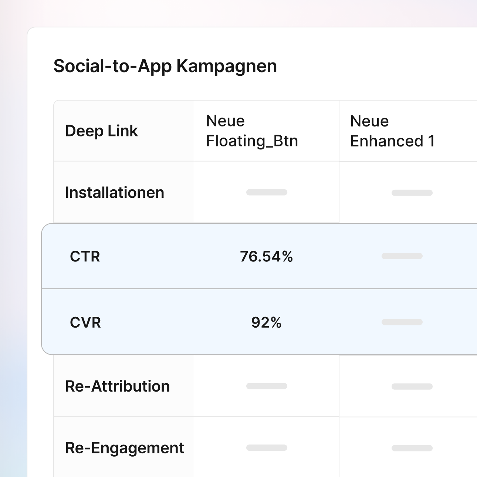Image resolution: width=477 pixels, height=477 pixels.
Task: Click Re-Attribution placeholder under Neue Floating_Btn
Action: pyautogui.click(x=267, y=386)
